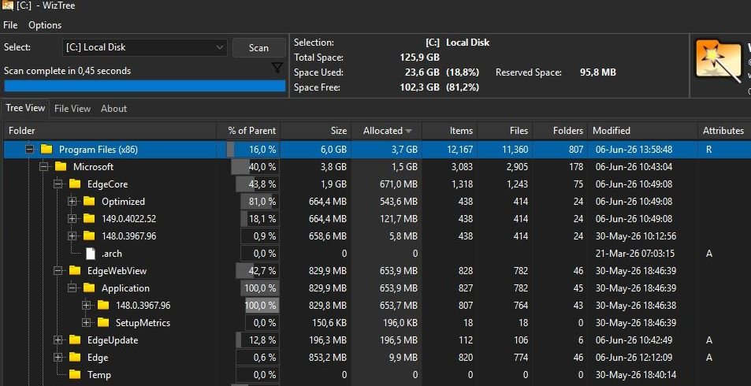
Task: Expand the SetupMetrics folder node
Action: [86, 322]
